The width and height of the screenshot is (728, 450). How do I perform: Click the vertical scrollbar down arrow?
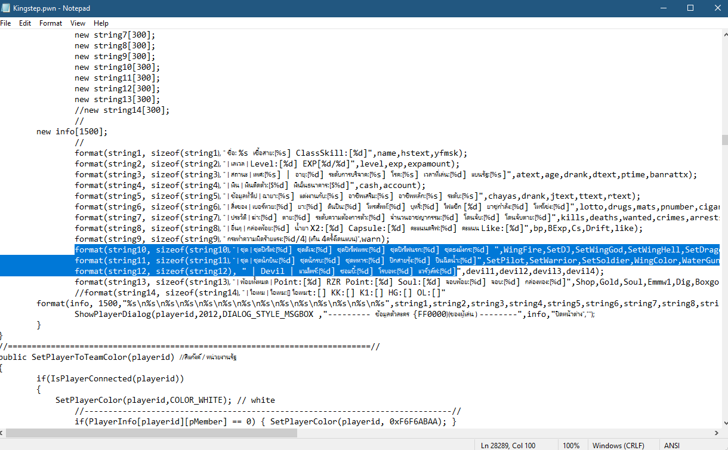pos(724,424)
